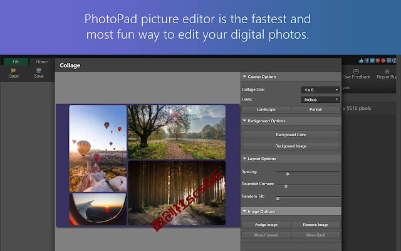
Task: Click the 'Units:' label
Action: coord(247,99)
